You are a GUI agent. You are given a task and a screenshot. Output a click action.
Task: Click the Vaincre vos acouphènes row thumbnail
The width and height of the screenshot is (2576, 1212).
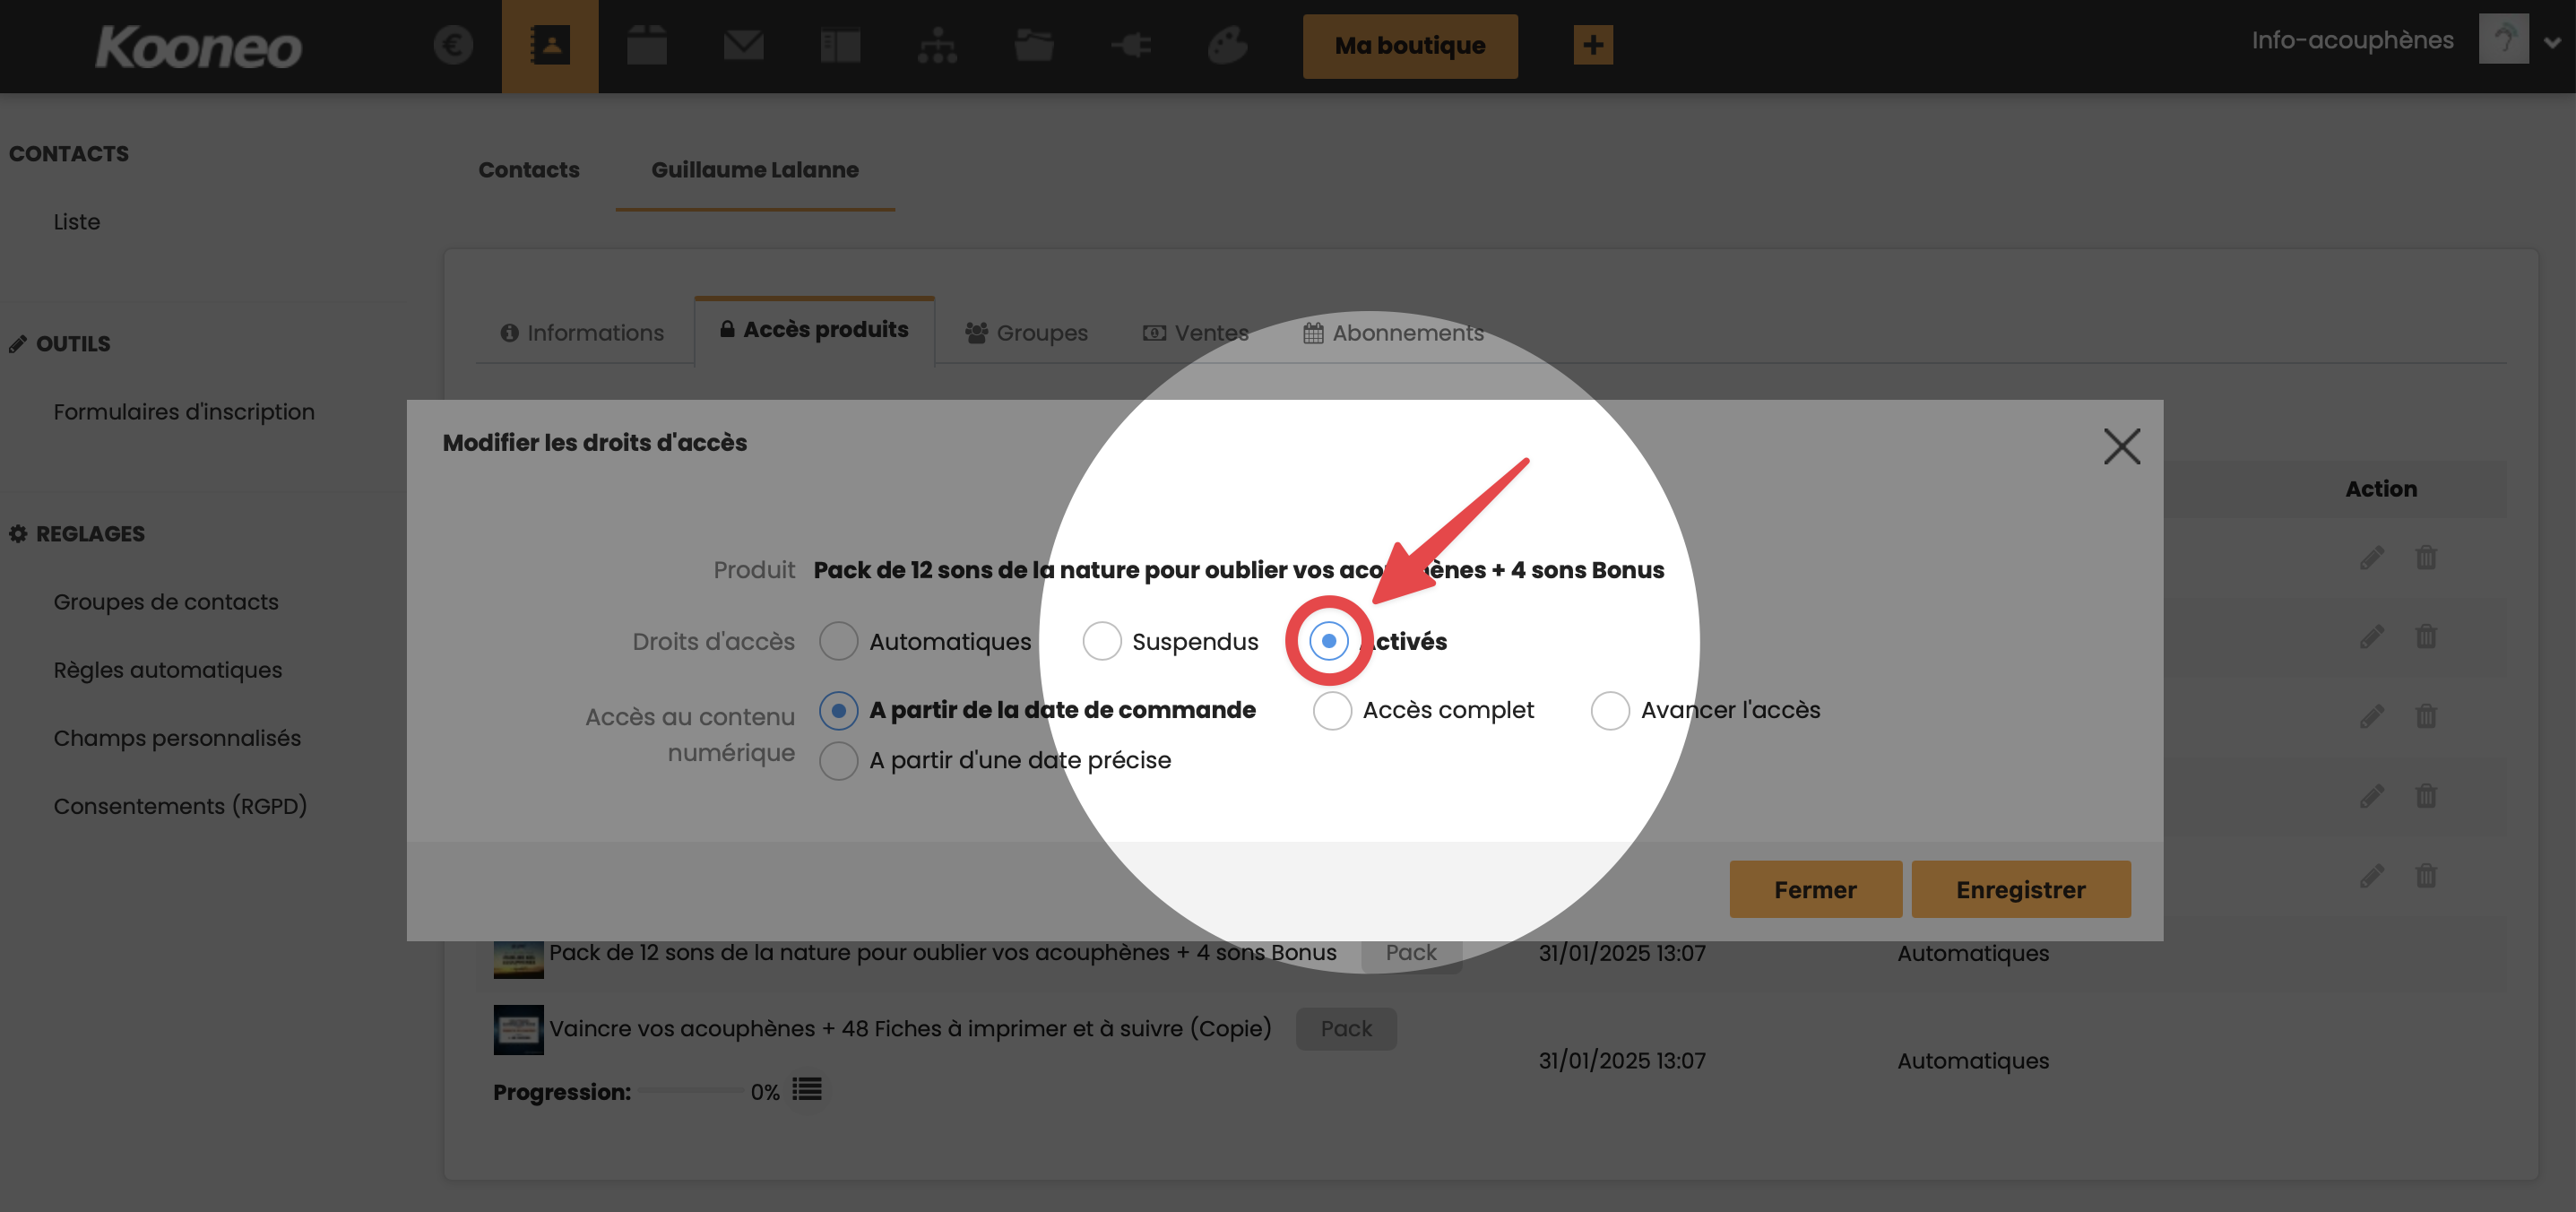click(518, 1029)
